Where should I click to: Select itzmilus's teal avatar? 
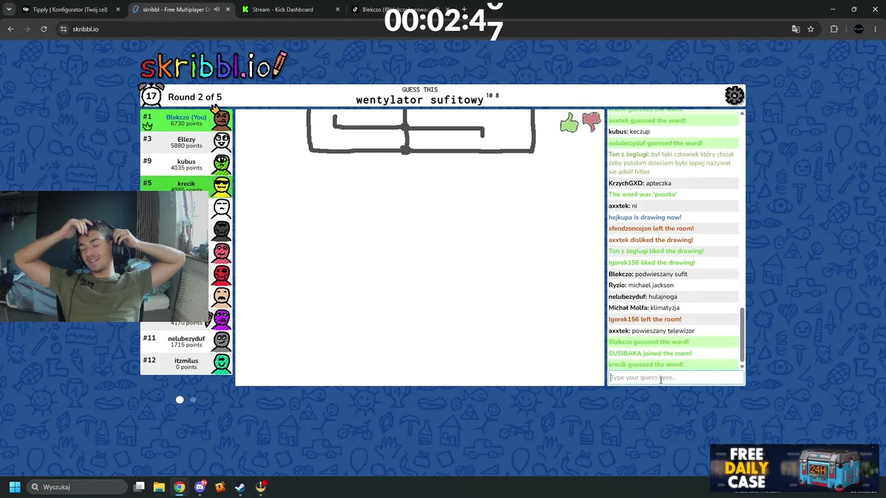pos(221,363)
